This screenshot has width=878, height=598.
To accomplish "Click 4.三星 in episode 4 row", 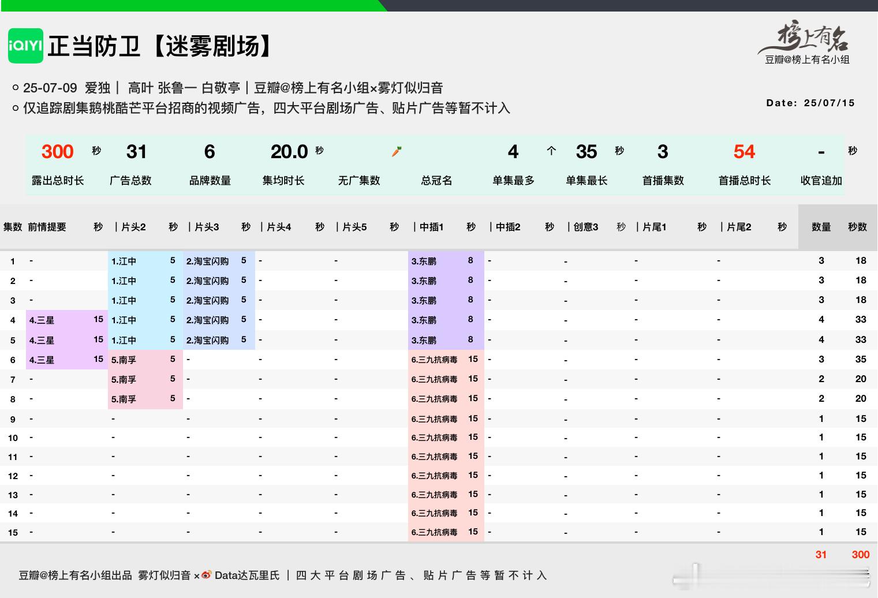I will pyautogui.click(x=42, y=320).
